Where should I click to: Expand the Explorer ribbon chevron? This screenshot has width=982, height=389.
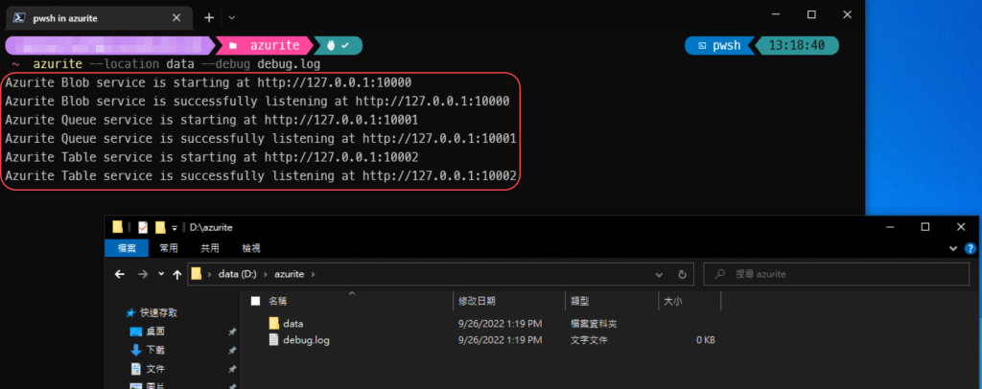[x=953, y=248]
